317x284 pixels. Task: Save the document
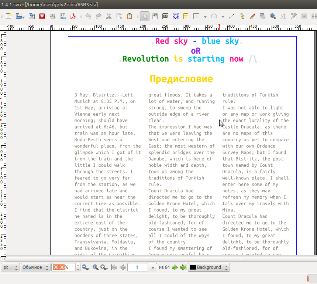pyautogui.click(x=31, y=16)
